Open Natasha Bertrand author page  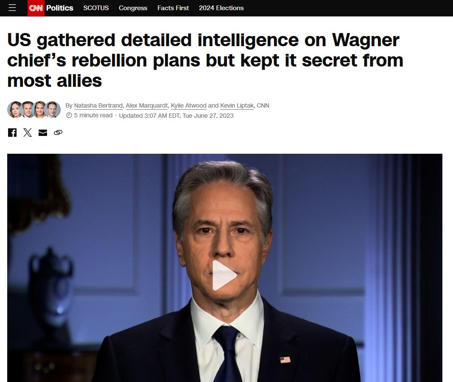point(98,105)
